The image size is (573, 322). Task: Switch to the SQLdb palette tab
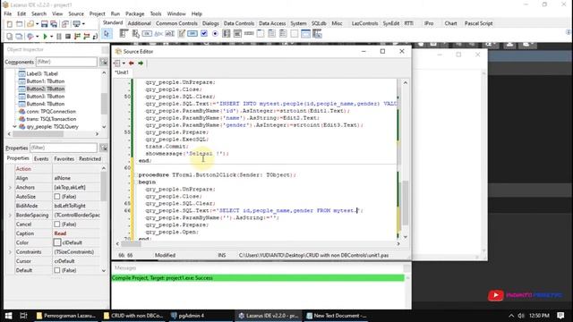point(319,23)
